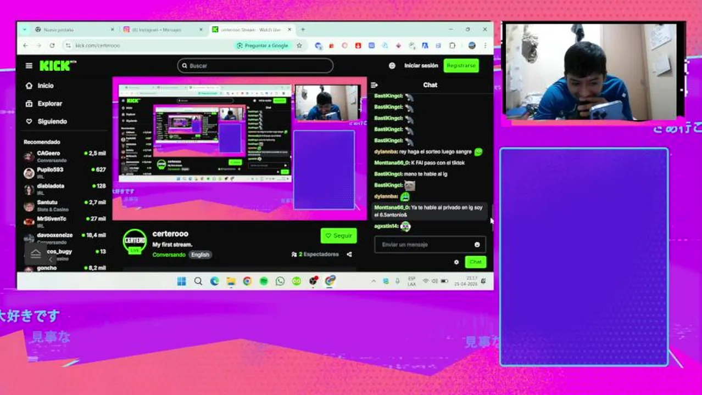Select the certerooo Stream tab
The image size is (702, 395).
click(x=250, y=30)
